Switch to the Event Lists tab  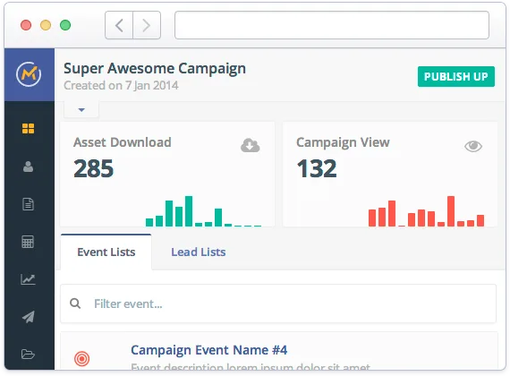pyautogui.click(x=106, y=252)
